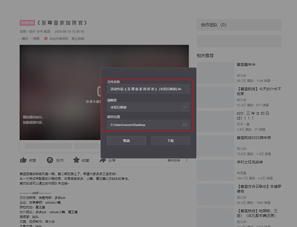This screenshot has height=227, width=297.
Task: Click the star 收藏 favorite icon
Action: click(76, 160)
